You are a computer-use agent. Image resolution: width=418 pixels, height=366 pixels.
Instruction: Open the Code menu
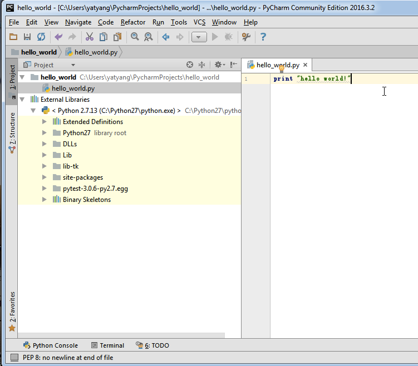tap(106, 22)
